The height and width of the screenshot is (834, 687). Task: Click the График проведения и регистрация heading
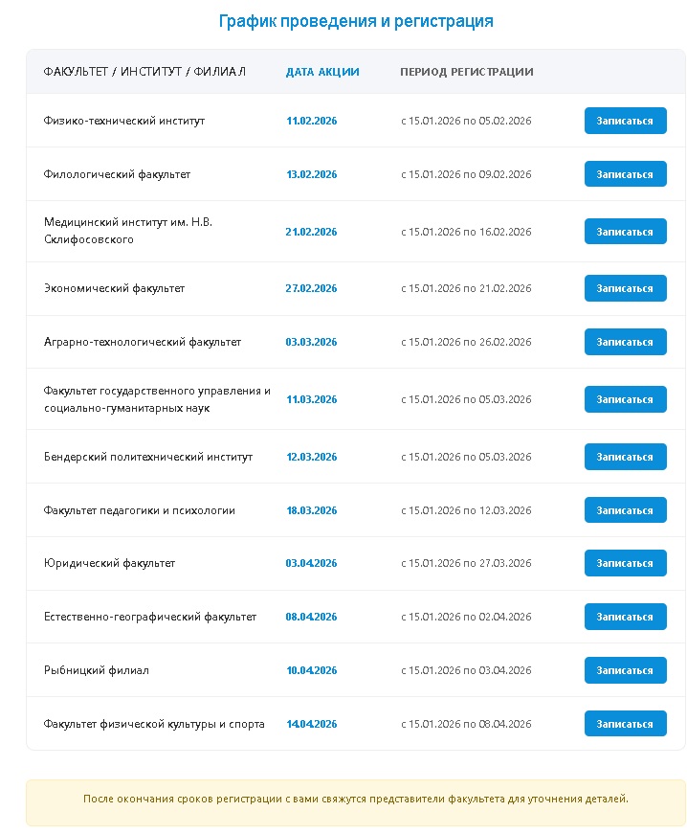coord(356,21)
